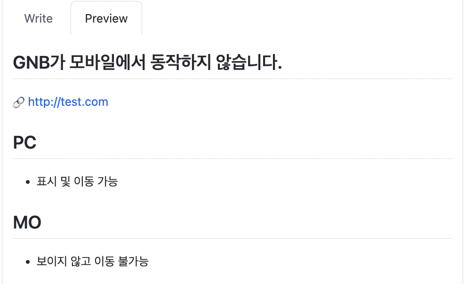Click the divider line below the title

[232, 79]
